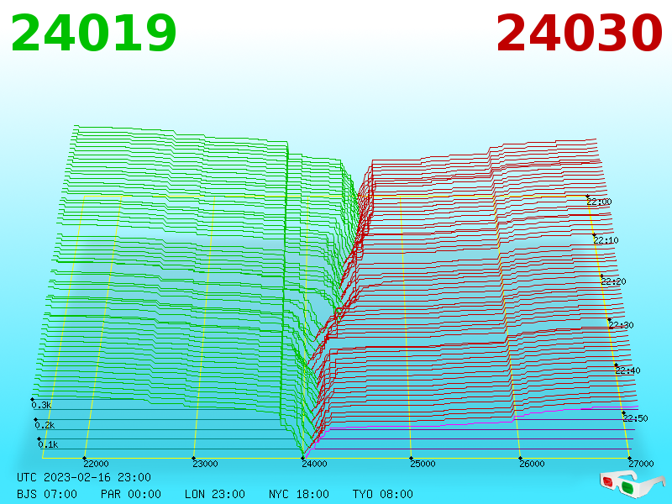This screenshot has height=504, width=672.
Task: Click the 27000 price axis label
Action: tap(641, 464)
